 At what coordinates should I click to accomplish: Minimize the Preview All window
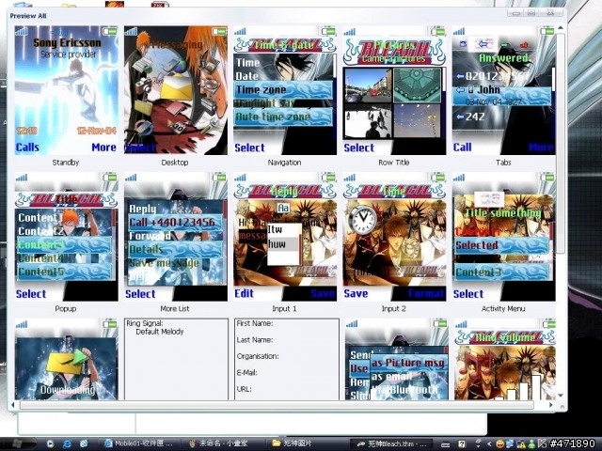click(516, 13)
